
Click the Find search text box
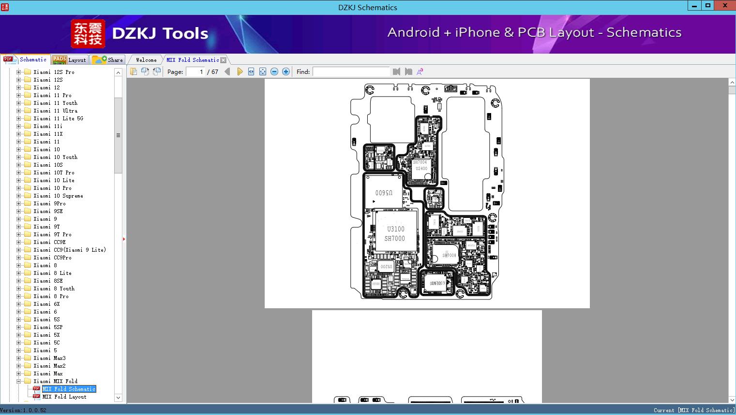[351, 72]
